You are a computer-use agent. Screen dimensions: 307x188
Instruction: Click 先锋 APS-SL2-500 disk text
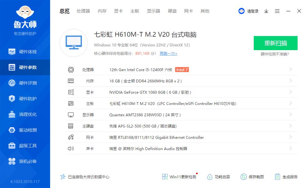coord(143,126)
